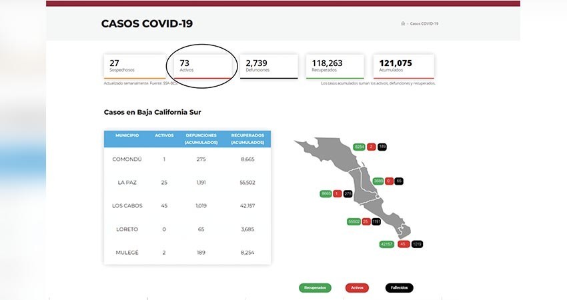Click table cell 65 deaths for Loreto
The height and width of the screenshot is (300, 567).
coord(201,229)
